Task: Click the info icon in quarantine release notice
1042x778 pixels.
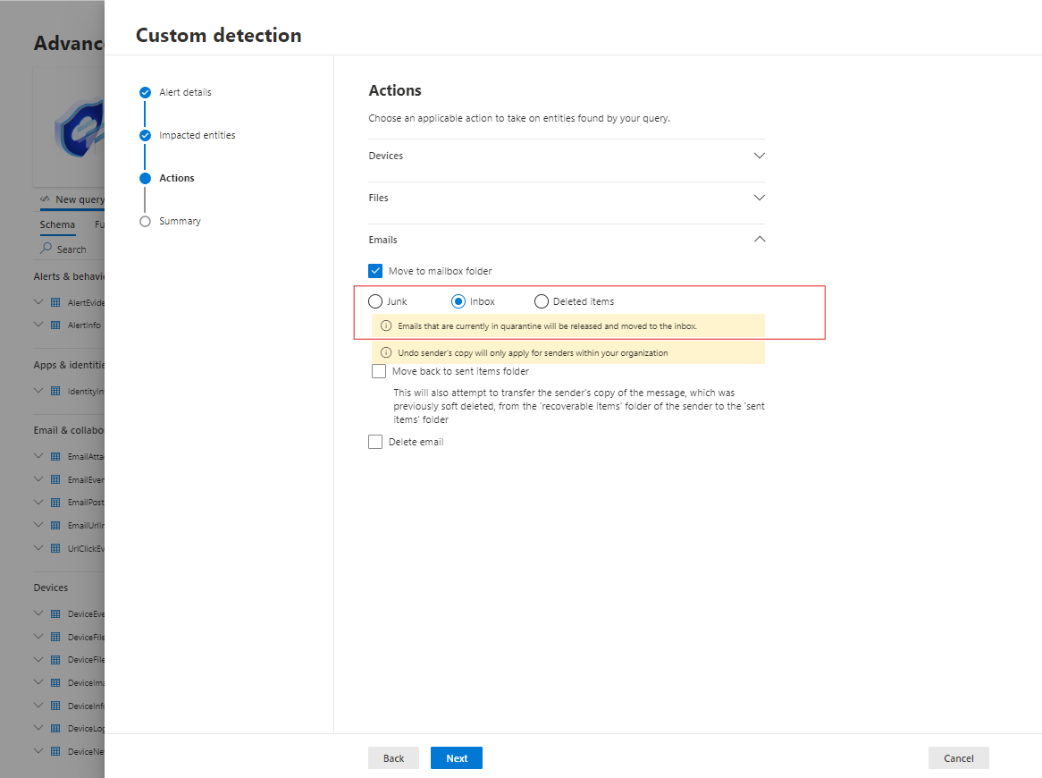Action: (x=386, y=326)
